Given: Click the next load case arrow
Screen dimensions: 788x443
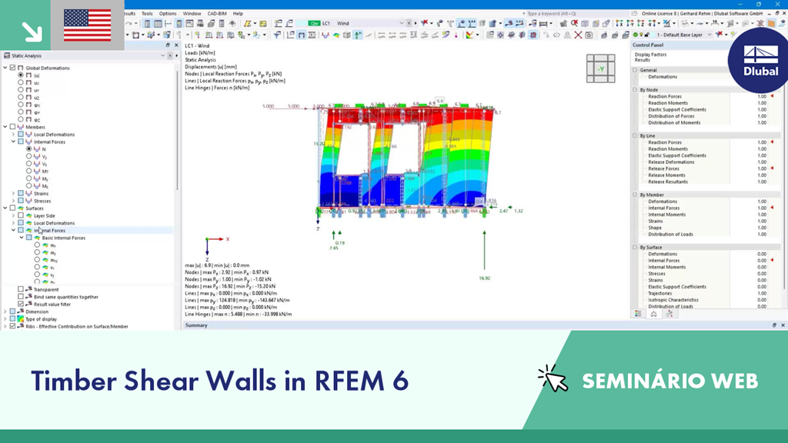Looking at the screenshot, I should click(x=415, y=24).
